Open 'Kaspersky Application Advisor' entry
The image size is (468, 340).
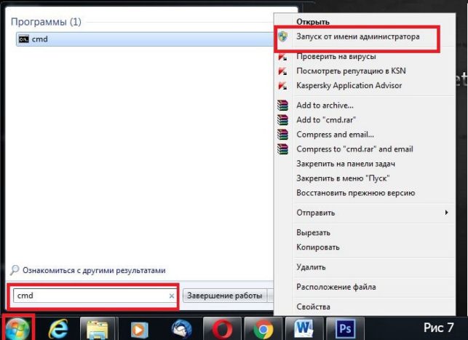[x=349, y=85]
